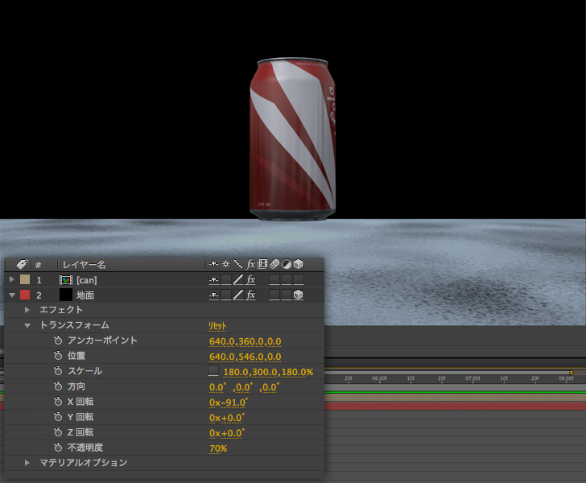
Task: Expand the エフェクト group
Action: pos(27,310)
